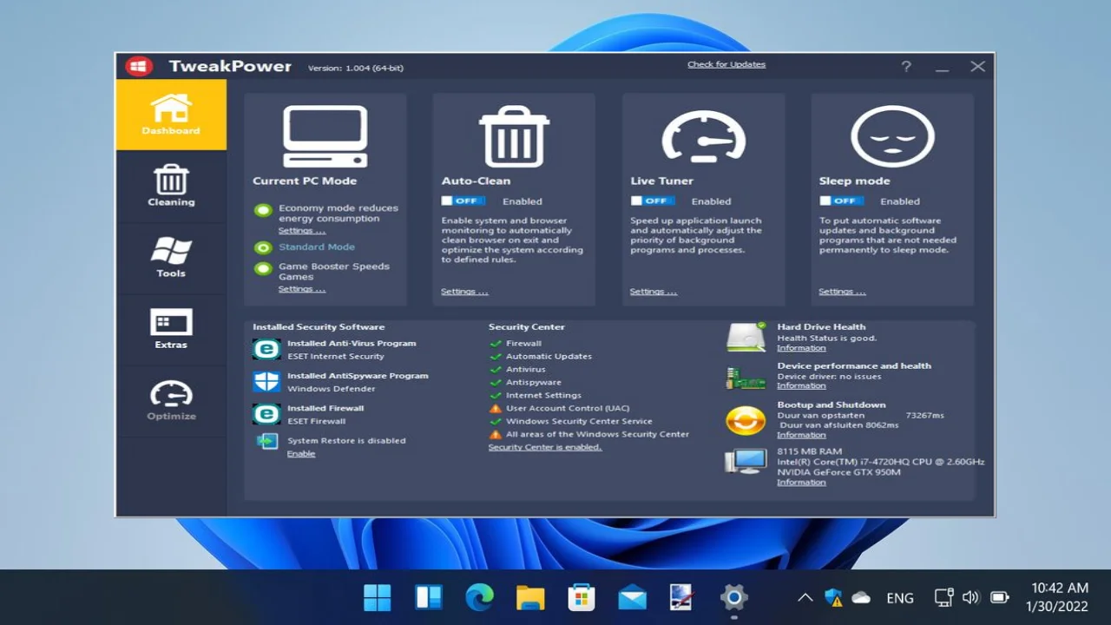Viewport: 1111px width, 625px height.
Task: Click the Antispyware status item
Action: pos(525,383)
